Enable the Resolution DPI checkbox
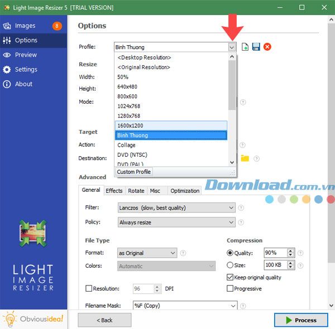This screenshot has width=335, height=329. [x=89, y=288]
